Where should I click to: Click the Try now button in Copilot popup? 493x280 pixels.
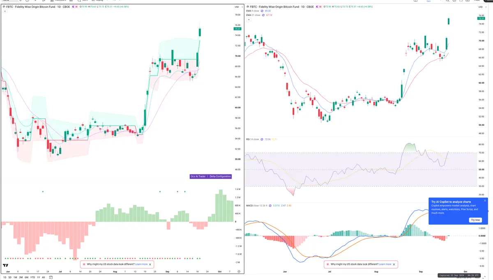tap(475, 220)
